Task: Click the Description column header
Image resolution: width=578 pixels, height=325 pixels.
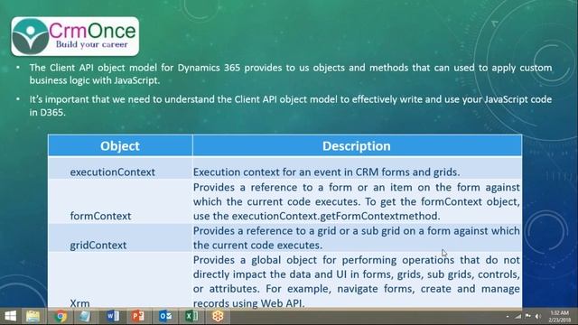Action: pos(357,146)
